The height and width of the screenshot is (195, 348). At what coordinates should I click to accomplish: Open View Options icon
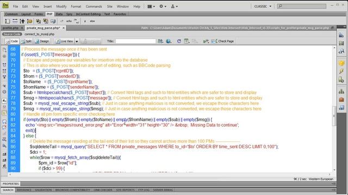click(x=187, y=41)
